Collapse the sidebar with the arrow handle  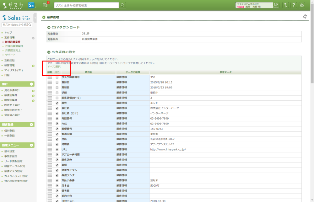pyautogui.click(x=35, y=18)
